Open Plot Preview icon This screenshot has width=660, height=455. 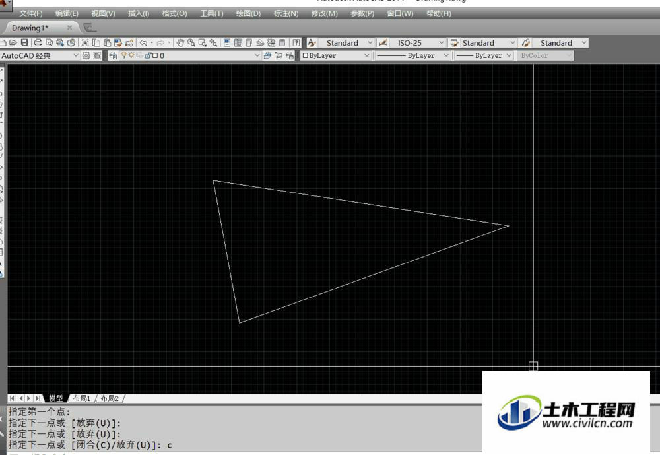click(49, 42)
